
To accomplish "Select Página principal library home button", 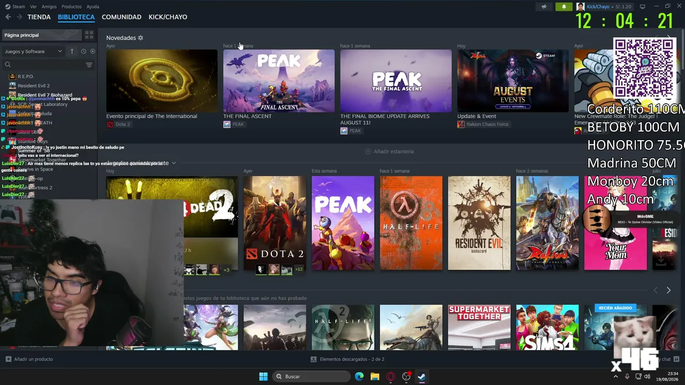I will (42, 35).
